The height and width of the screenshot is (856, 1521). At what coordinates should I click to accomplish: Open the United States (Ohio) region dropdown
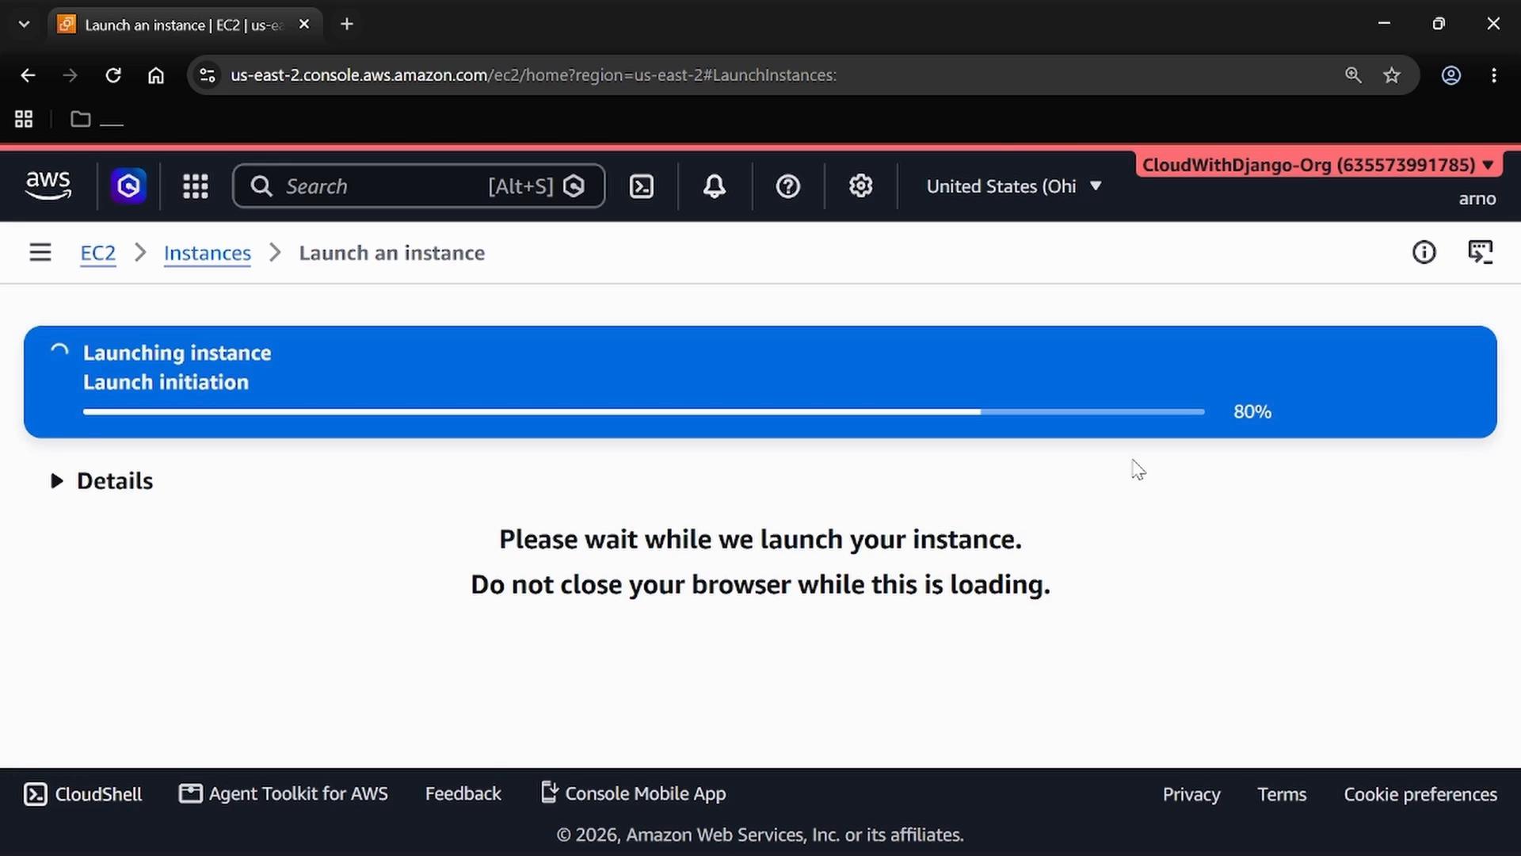click(1014, 186)
